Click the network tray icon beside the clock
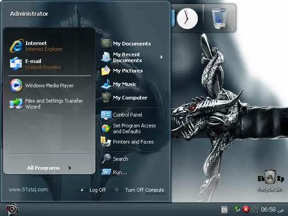This screenshot has height=216, width=288. 255,209
